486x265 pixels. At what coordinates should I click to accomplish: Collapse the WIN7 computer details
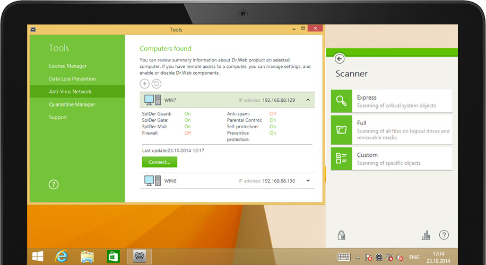pyautogui.click(x=308, y=100)
